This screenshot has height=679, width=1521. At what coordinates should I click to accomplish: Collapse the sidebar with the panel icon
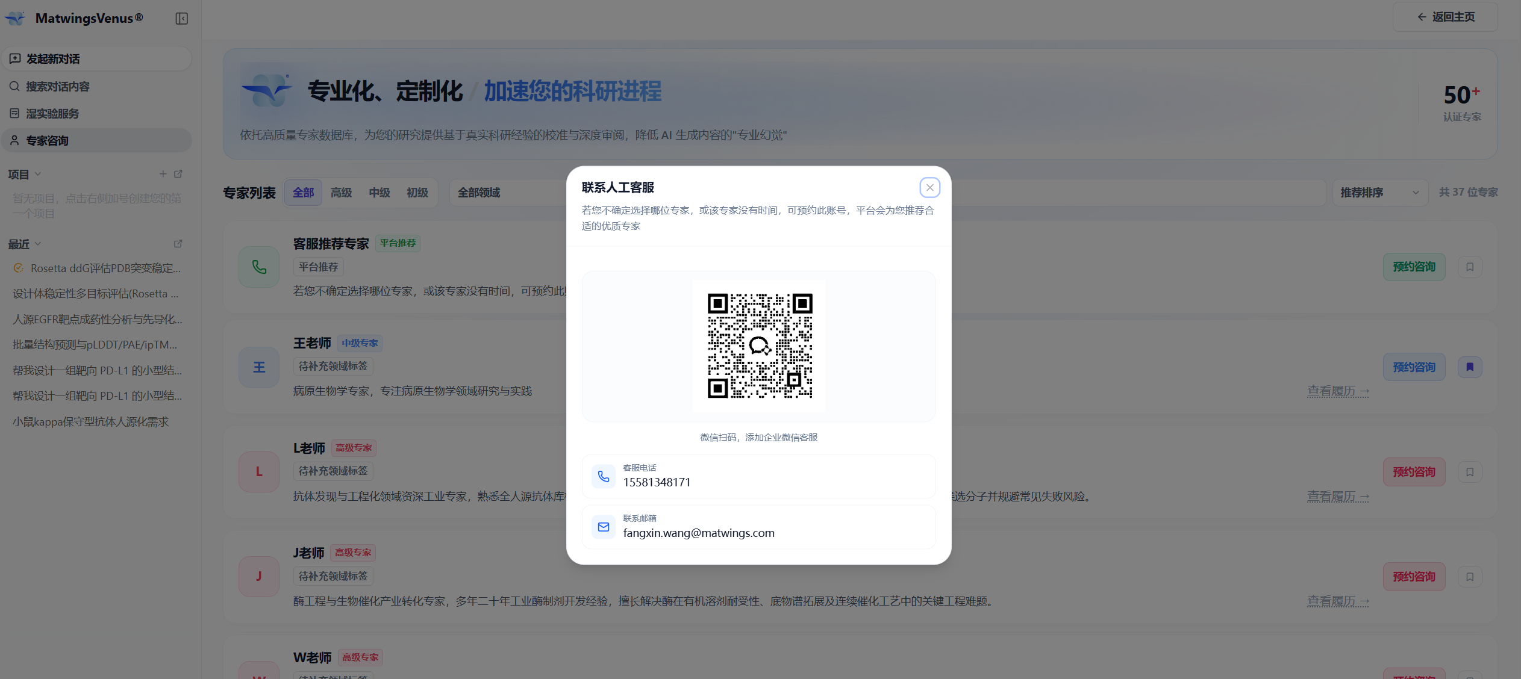click(181, 19)
